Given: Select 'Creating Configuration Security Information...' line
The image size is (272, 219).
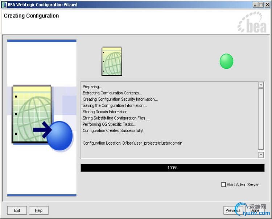Looking at the screenshot, I should coord(120,99).
